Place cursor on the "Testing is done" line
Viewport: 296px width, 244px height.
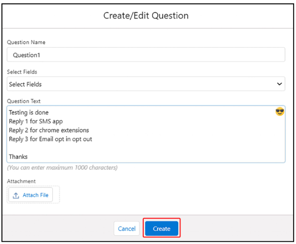[28, 112]
